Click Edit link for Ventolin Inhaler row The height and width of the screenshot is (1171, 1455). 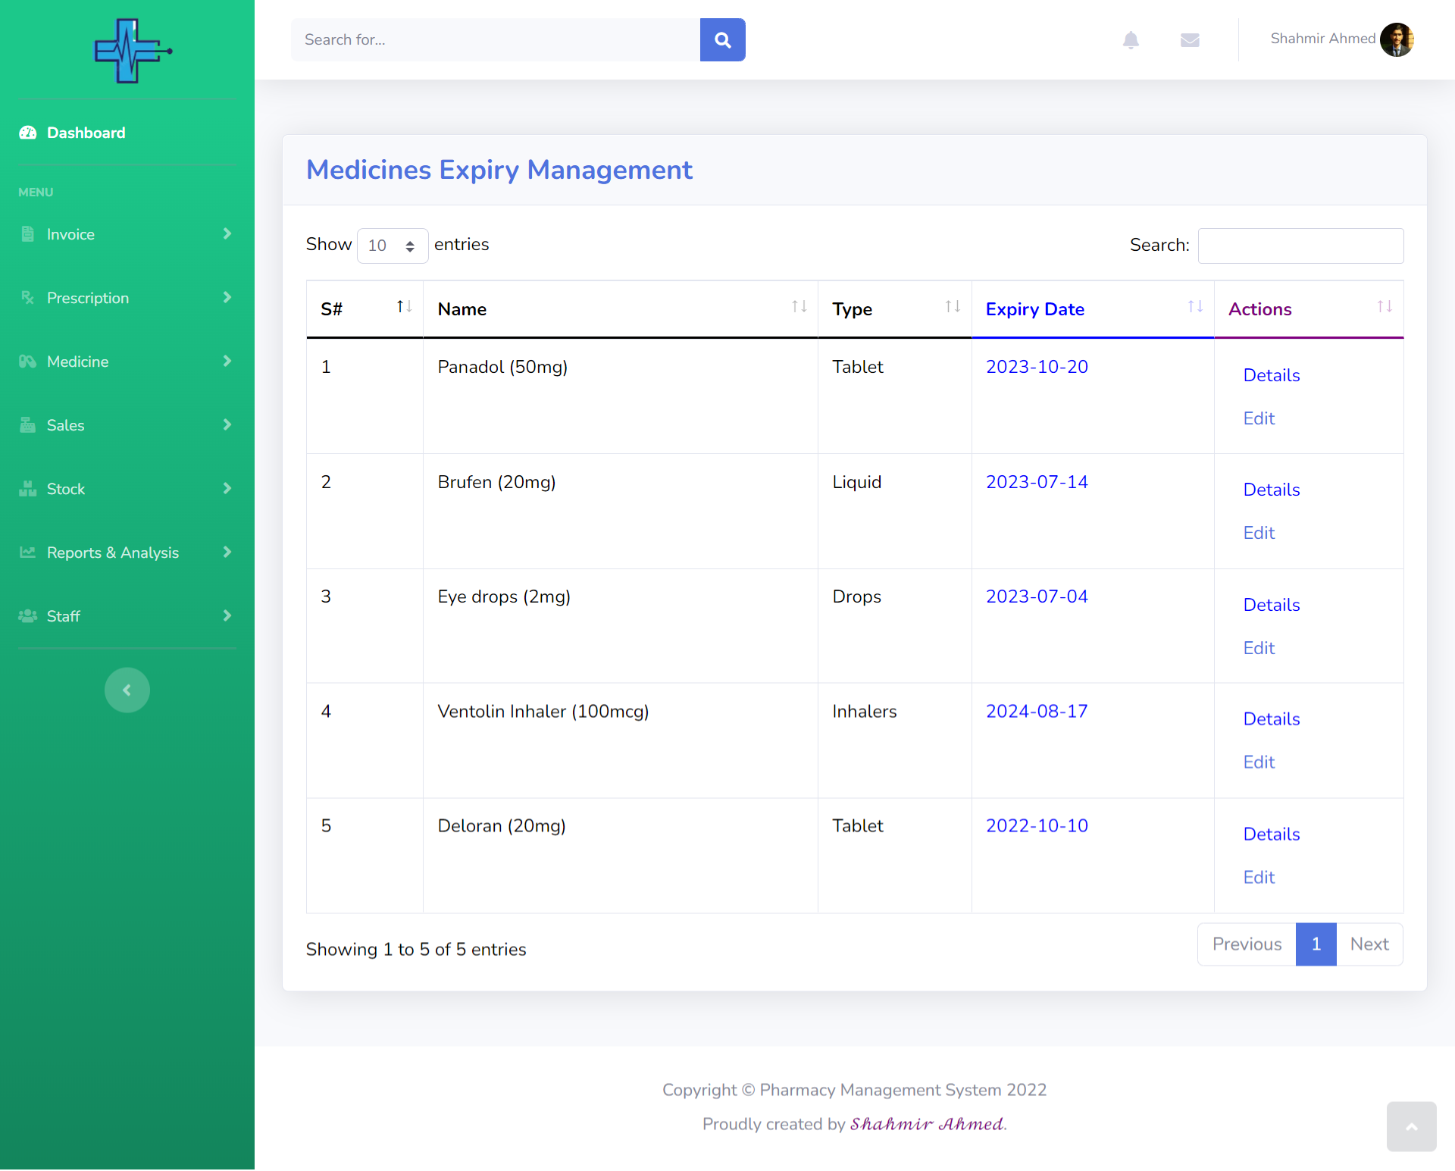click(1259, 762)
